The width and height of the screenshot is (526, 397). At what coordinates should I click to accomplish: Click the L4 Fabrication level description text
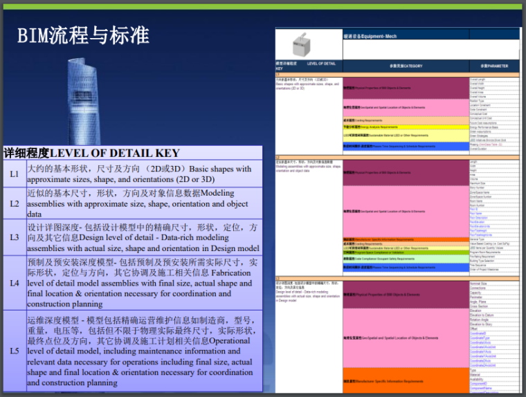coord(143,283)
